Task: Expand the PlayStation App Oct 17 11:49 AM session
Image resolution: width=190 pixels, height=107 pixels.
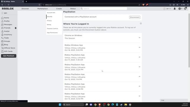Action: pyautogui.click(x=139, y=57)
